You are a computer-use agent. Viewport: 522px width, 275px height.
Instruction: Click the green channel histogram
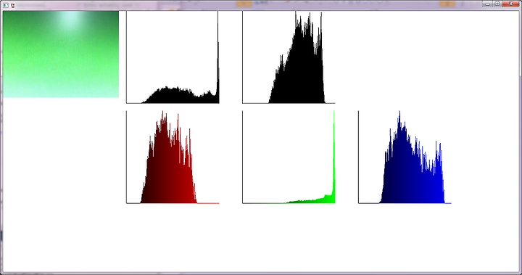pyautogui.click(x=289, y=157)
